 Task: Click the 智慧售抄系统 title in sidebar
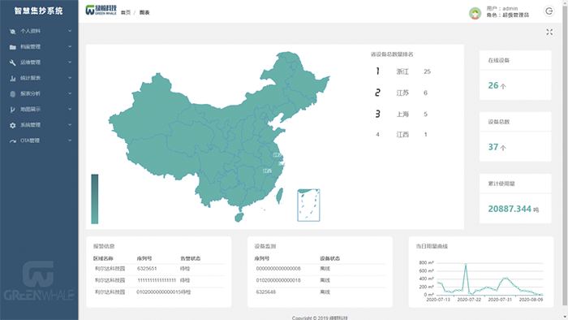point(39,11)
